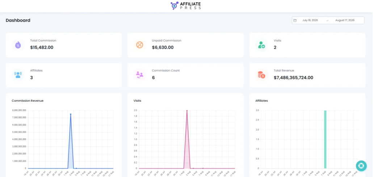Click the purple Commission Count people icon
This screenshot has width=373, height=177.
click(140, 75)
